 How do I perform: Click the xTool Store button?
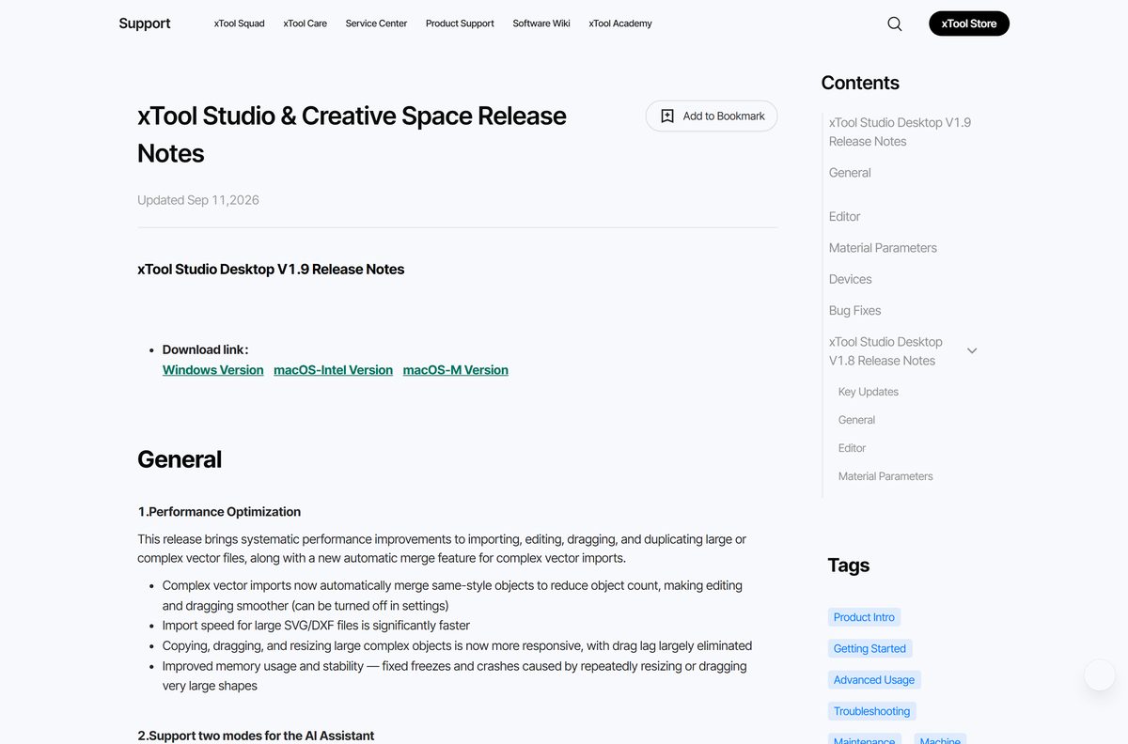tap(969, 23)
